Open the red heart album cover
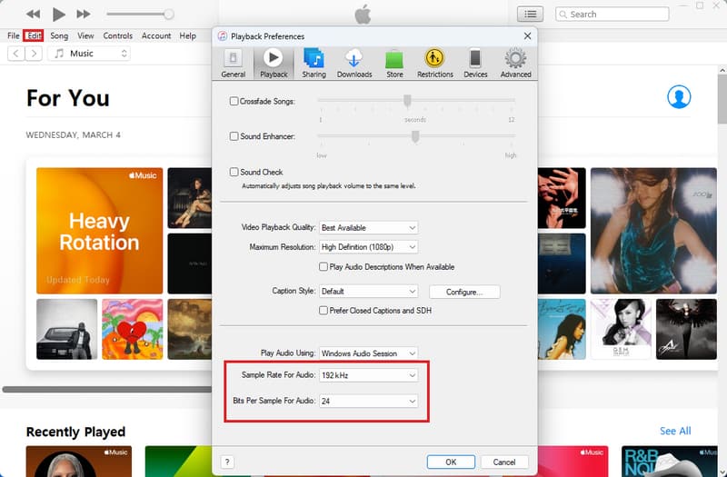Image resolution: width=727 pixels, height=477 pixels. 132,329
